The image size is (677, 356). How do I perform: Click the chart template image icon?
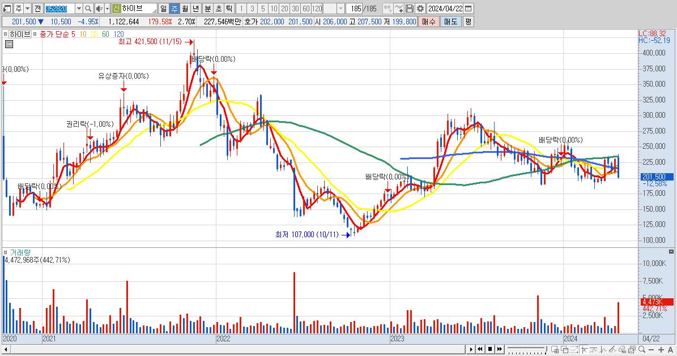pyautogui.click(x=632, y=350)
